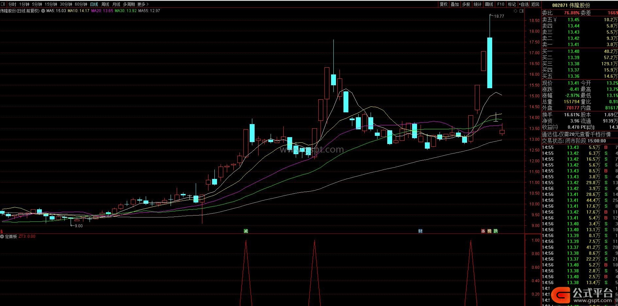
Task: Expand the main chart indicator dropdown arrow
Action: (x=43, y=11)
